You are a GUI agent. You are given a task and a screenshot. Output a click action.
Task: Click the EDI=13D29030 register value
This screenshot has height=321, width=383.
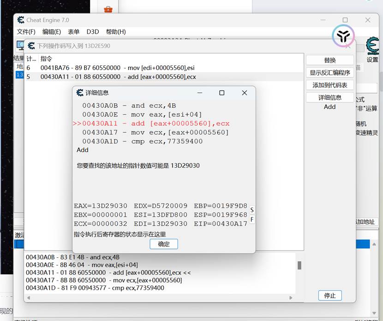tap(161, 224)
